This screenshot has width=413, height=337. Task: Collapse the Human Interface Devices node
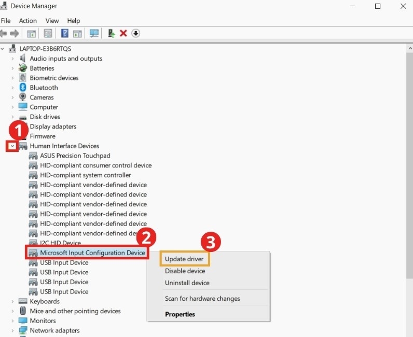[x=12, y=146]
